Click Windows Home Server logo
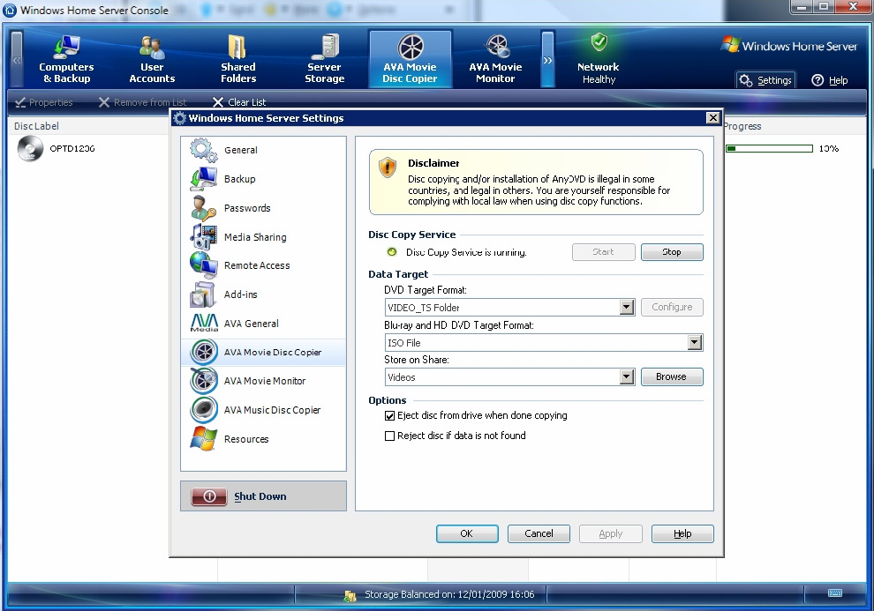Screen dimensions: 874x611 pyautogui.click(x=788, y=46)
